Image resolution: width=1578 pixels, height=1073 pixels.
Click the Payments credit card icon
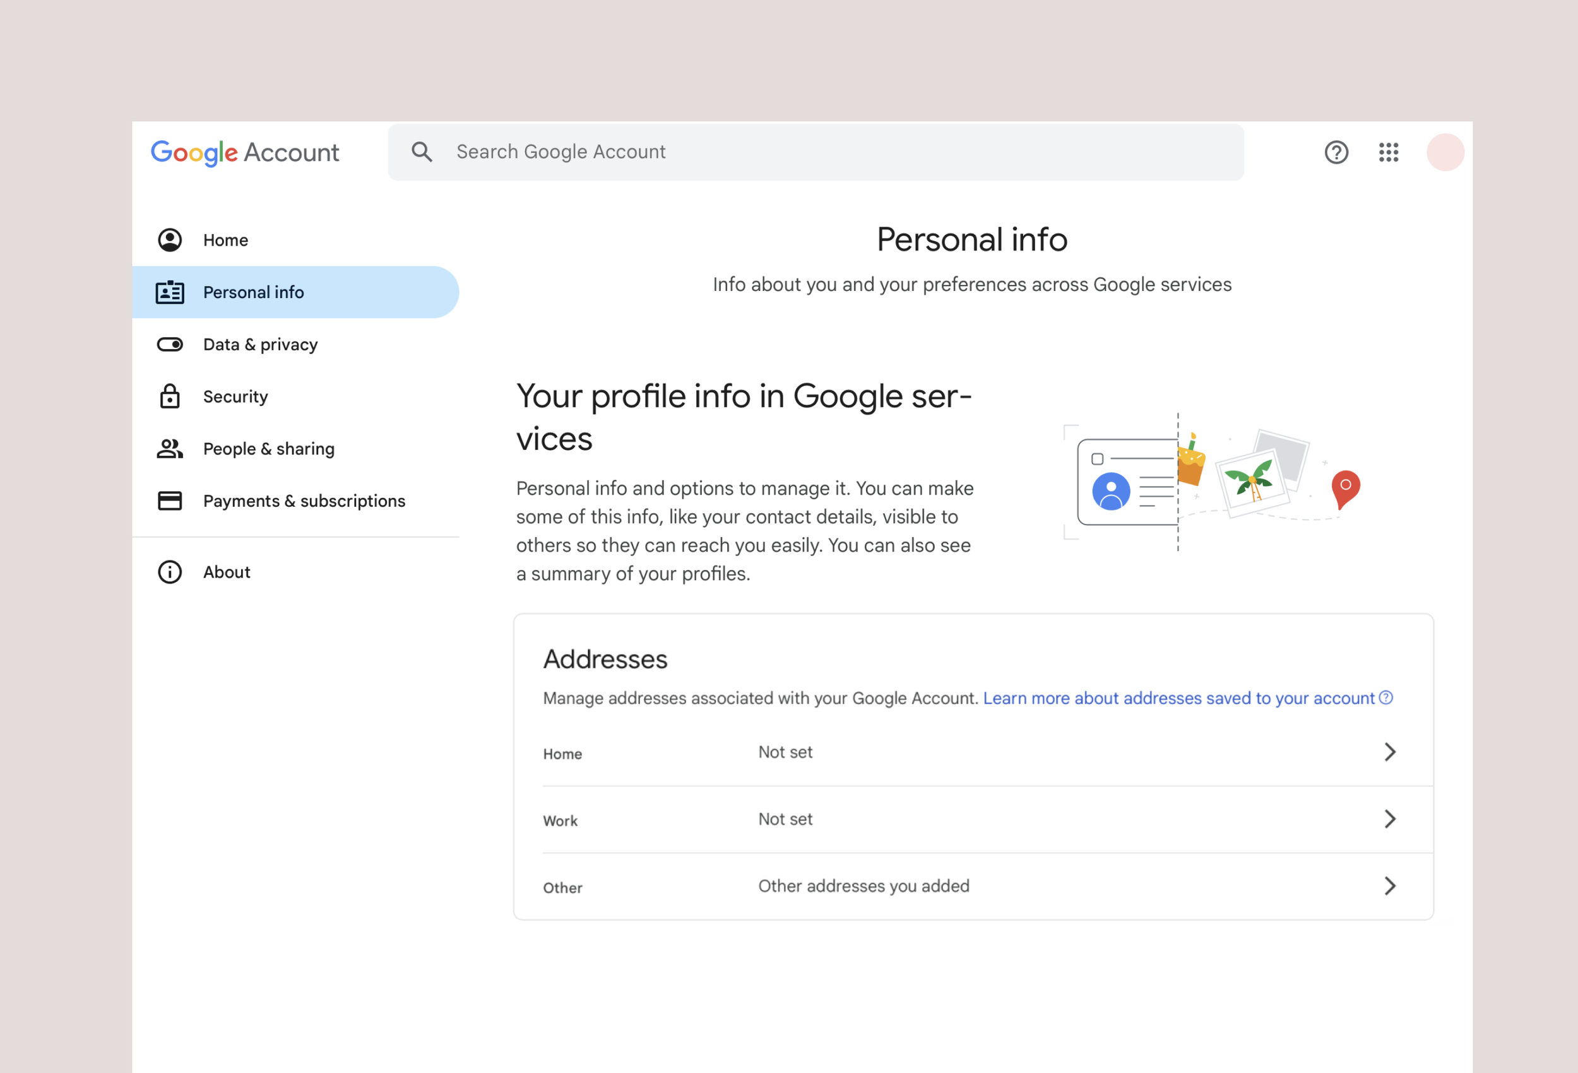pyautogui.click(x=170, y=501)
